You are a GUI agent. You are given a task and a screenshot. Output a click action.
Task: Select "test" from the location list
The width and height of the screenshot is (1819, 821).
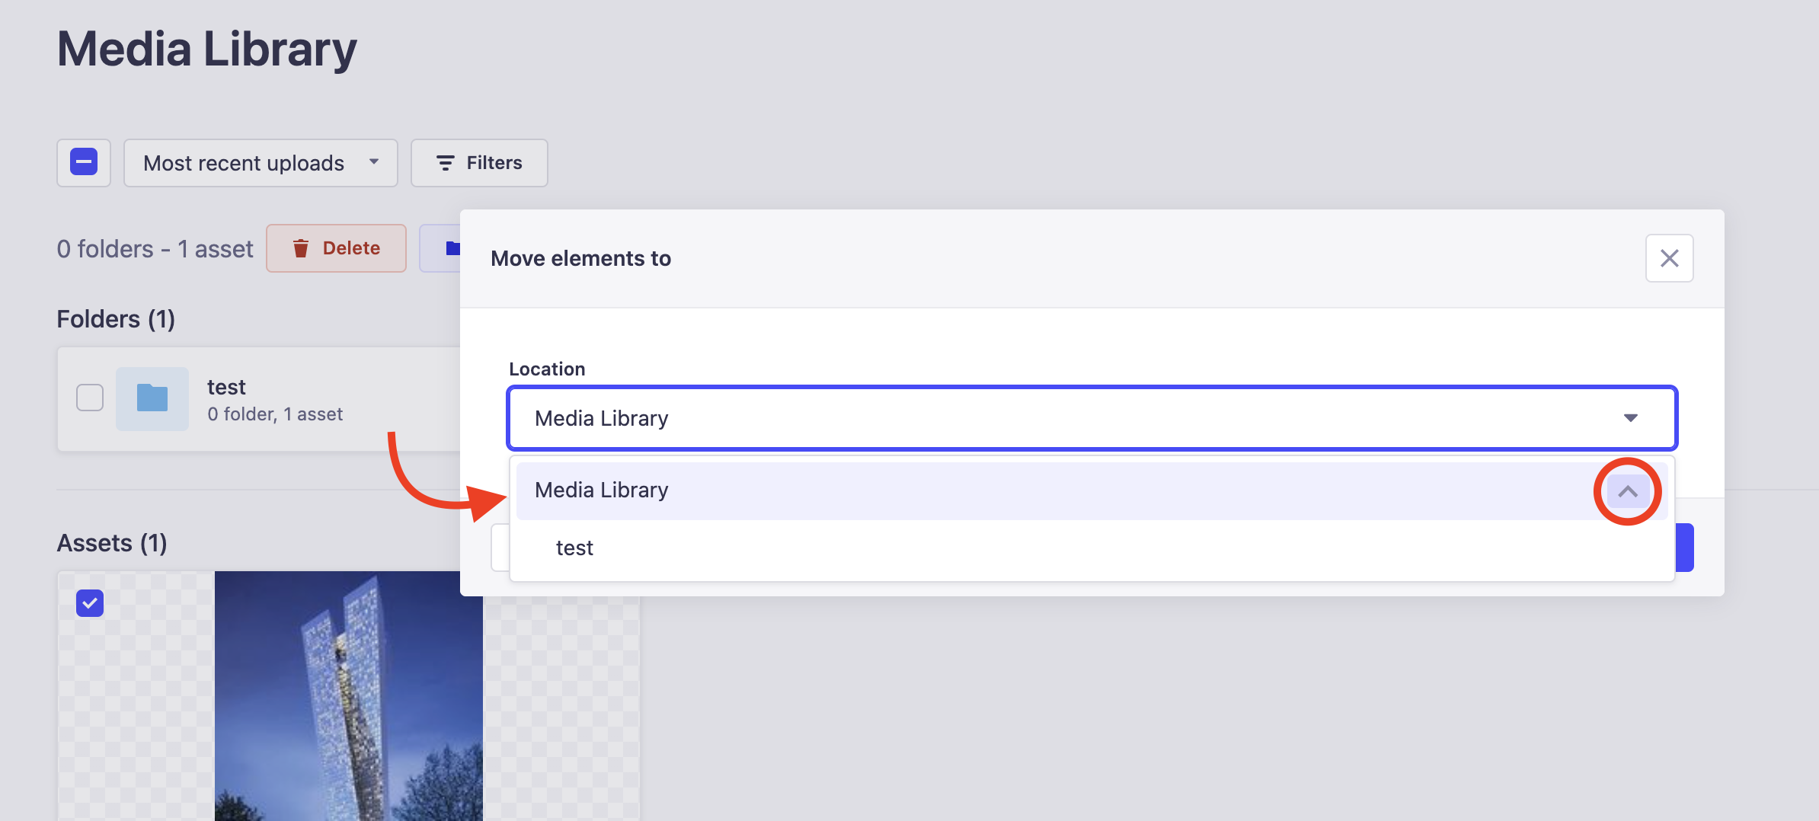coord(574,547)
